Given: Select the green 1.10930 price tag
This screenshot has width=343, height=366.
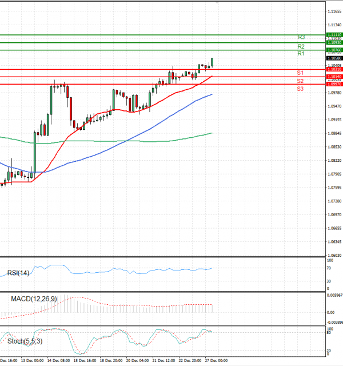Looking at the screenshot, I should click(x=334, y=42).
